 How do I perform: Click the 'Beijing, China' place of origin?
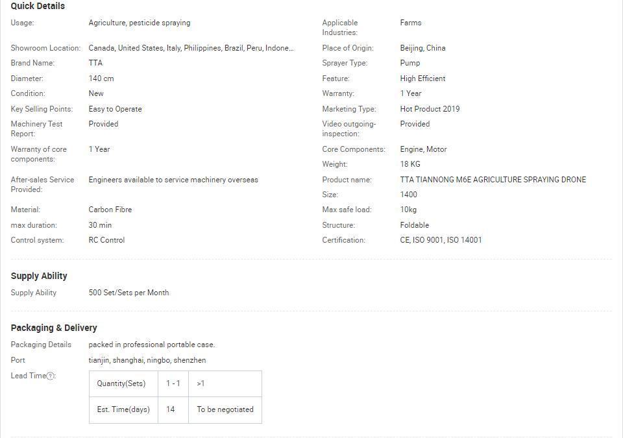[422, 48]
